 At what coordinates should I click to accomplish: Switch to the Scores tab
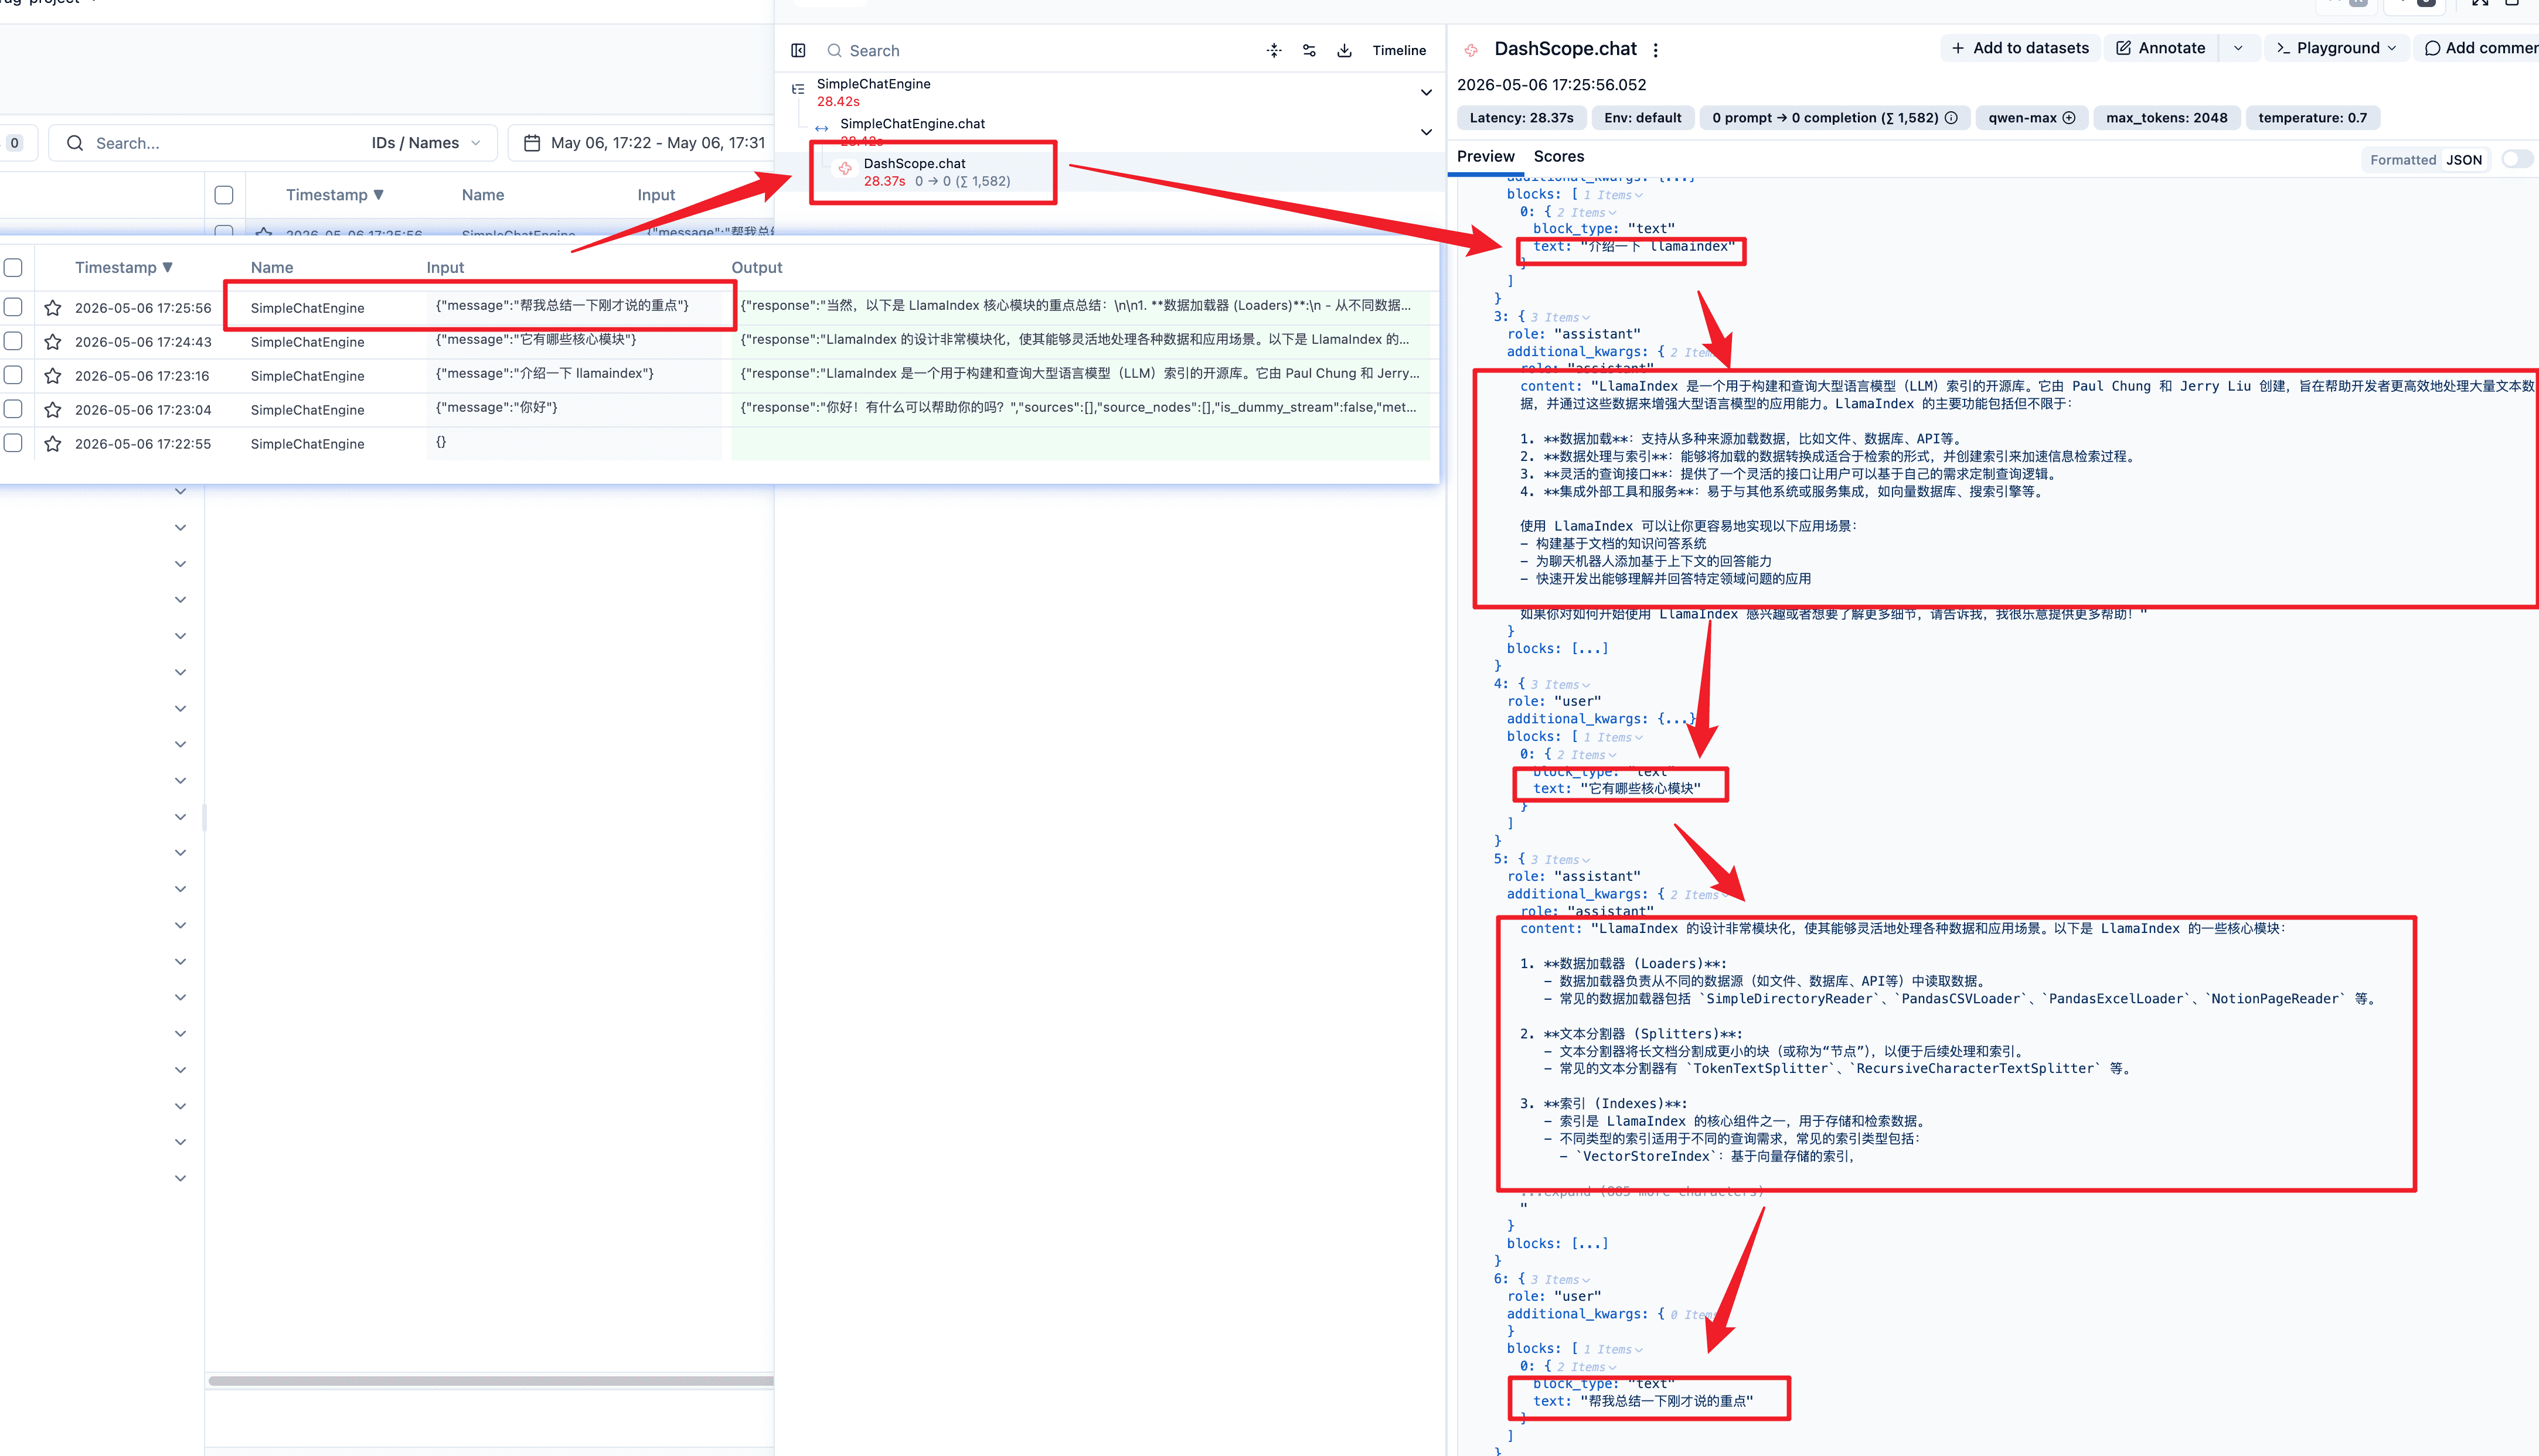click(1558, 157)
